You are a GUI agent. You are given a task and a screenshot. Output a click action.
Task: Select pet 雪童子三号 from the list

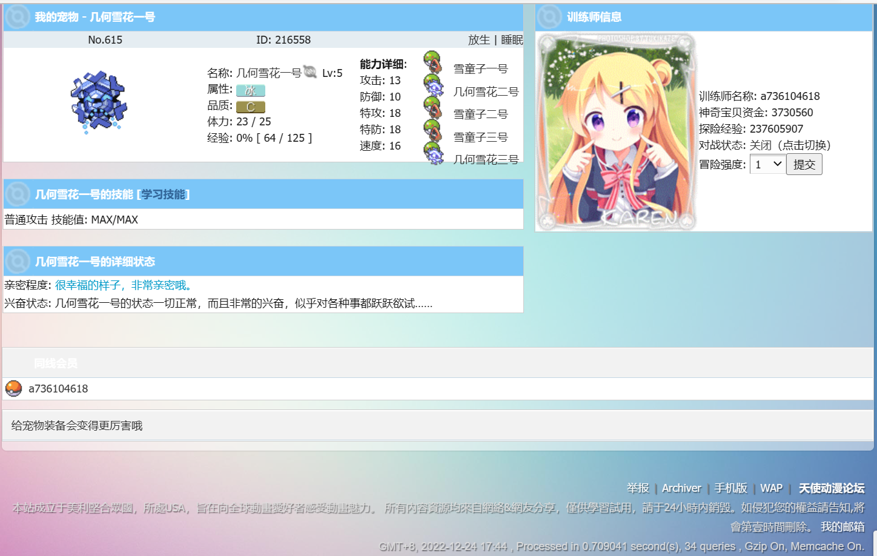pyautogui.click(x=480, y=137)
